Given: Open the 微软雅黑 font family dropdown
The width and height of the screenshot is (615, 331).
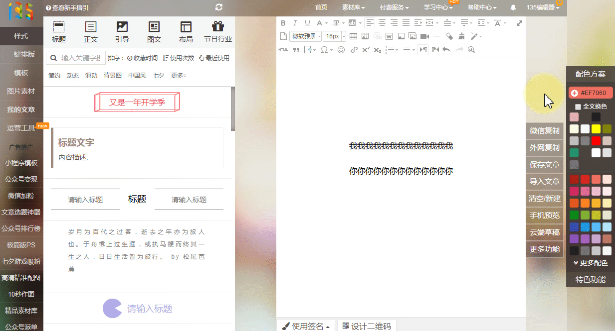Looking at the screenshot, I should click(x=305, y=36).
